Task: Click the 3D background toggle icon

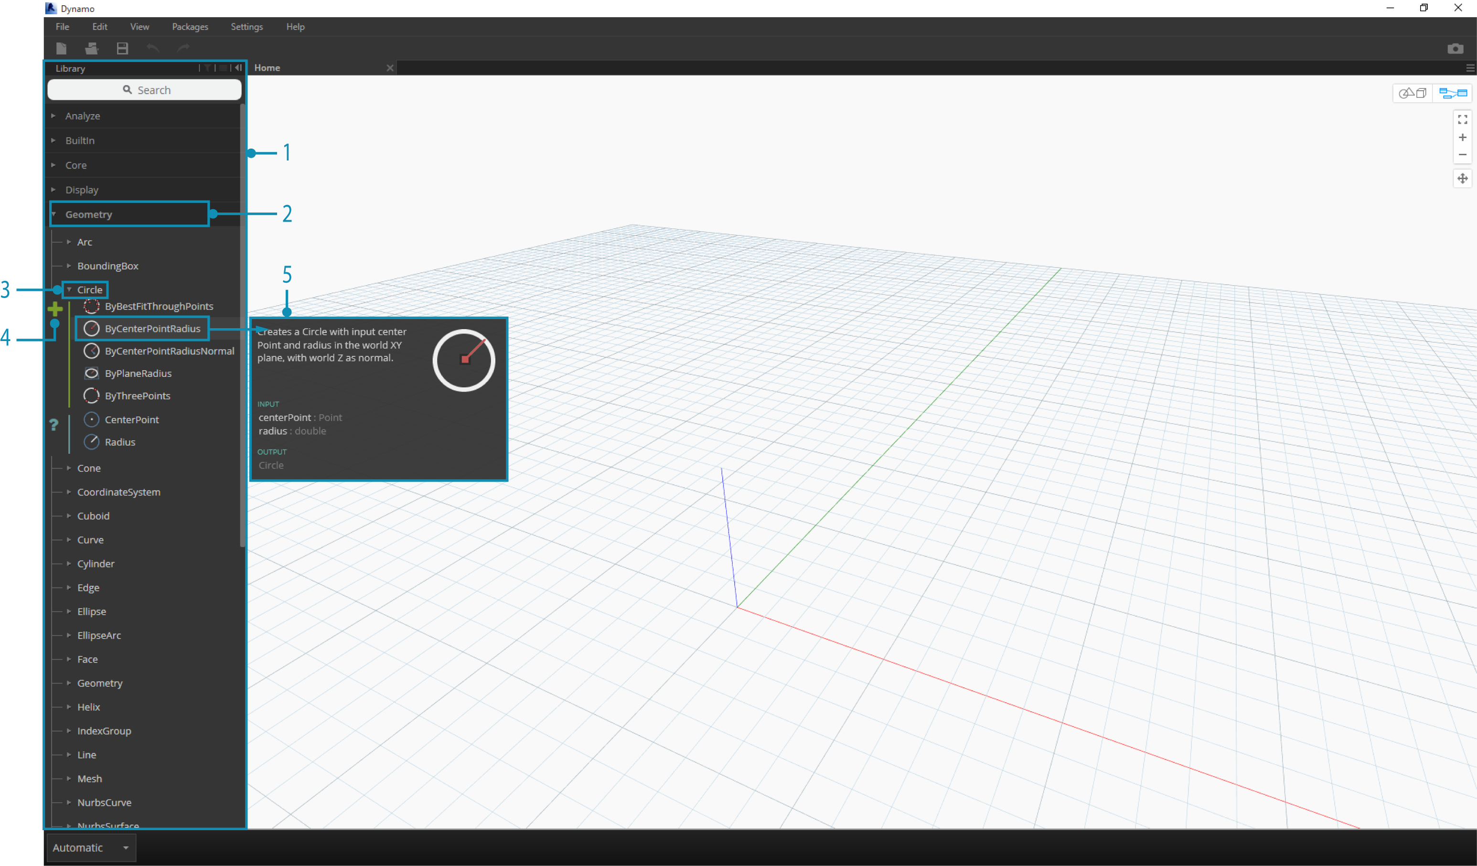Action: click(x=1414, y=93)
